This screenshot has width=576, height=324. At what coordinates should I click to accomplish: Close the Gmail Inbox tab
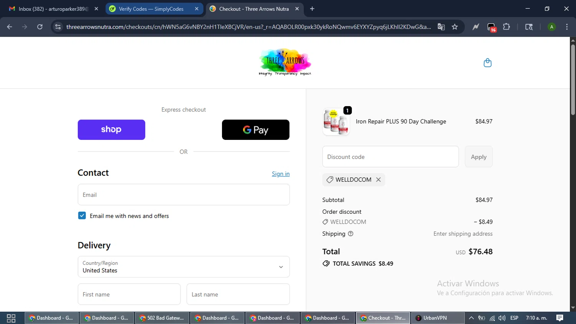coord(96,9)
